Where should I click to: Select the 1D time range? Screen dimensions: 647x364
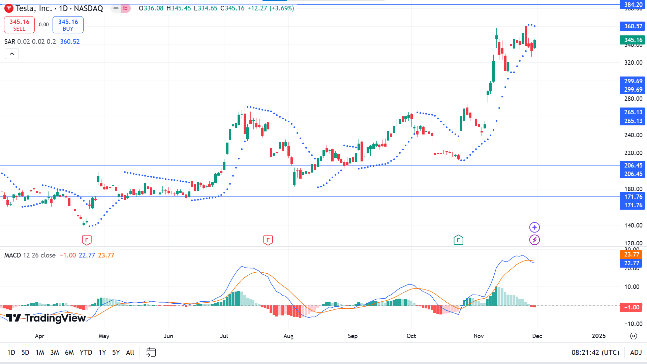point(11,353)
